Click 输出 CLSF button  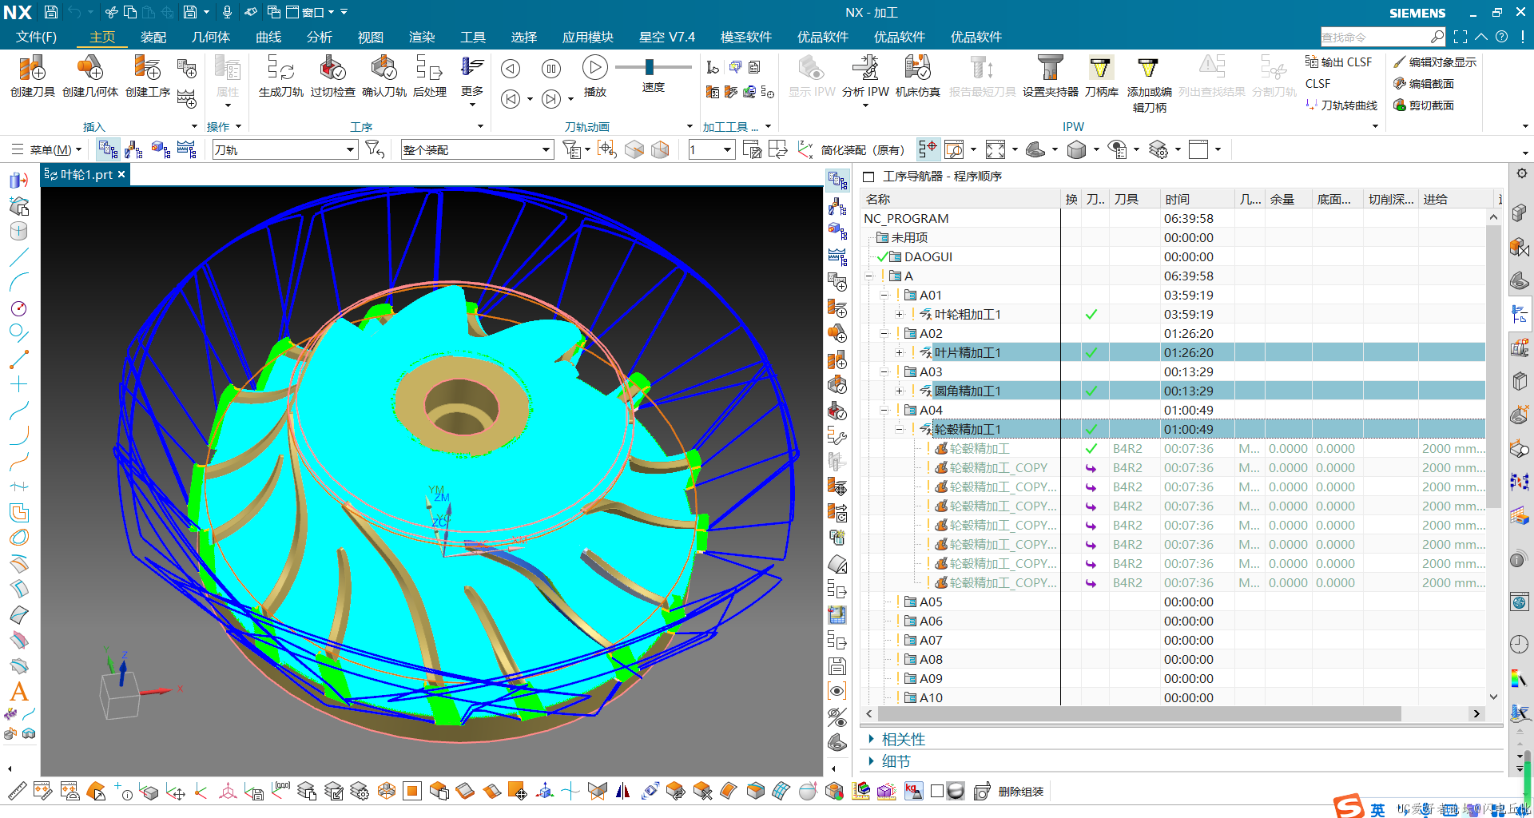(x=1338, y=62)
